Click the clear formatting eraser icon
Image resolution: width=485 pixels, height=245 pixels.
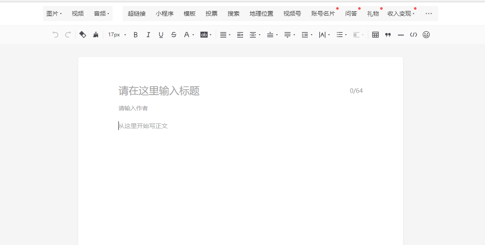(83, 35)
